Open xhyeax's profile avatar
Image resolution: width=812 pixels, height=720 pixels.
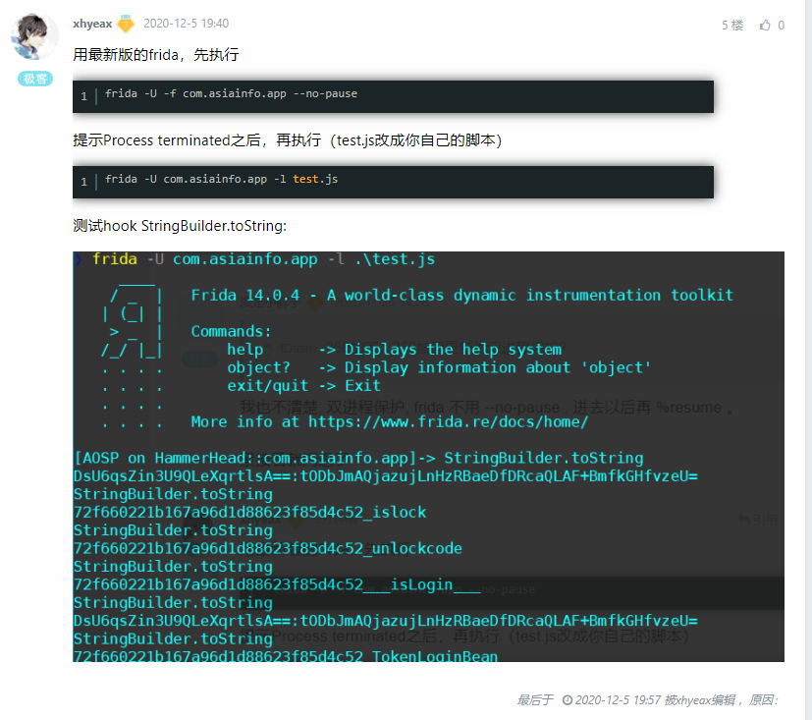point(34,36)
